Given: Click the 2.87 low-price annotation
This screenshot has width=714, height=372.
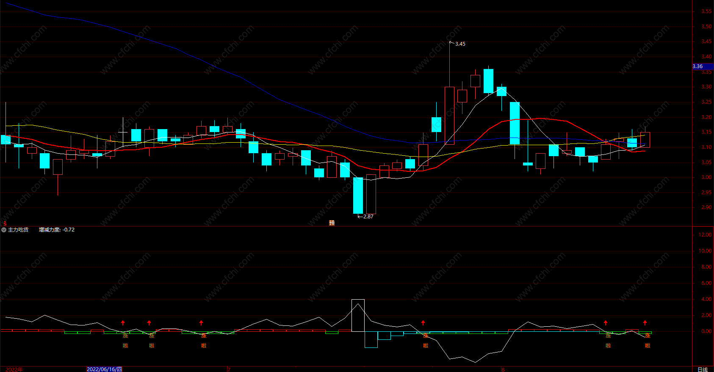Looking at the screenshot, I should tap(368, 217).
